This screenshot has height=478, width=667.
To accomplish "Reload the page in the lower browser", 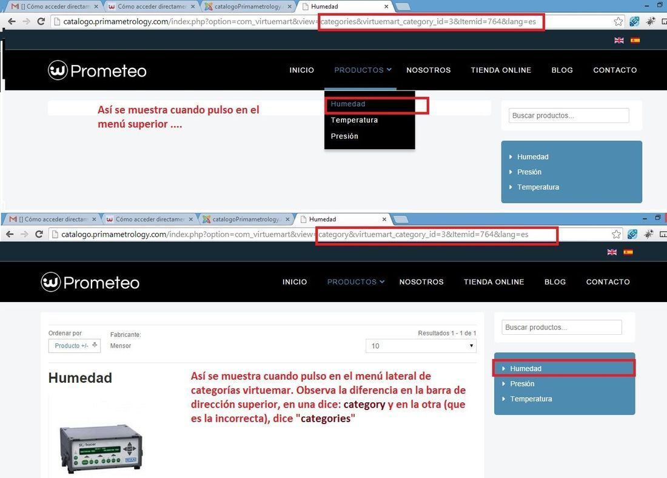I will tap(39, 234).
